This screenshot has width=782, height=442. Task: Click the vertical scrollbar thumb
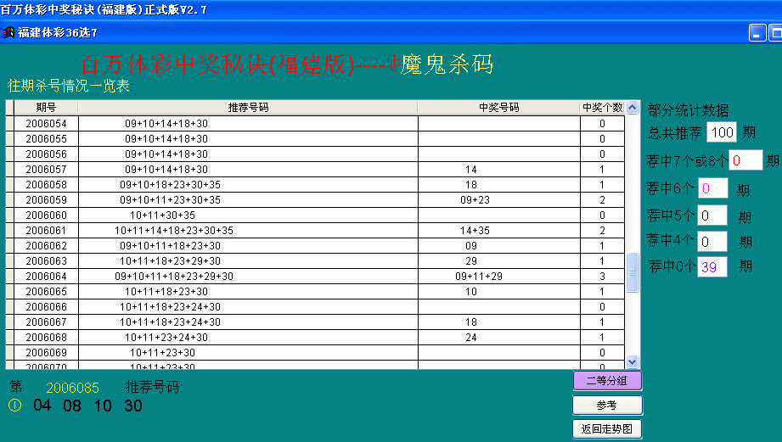point(632,273)
